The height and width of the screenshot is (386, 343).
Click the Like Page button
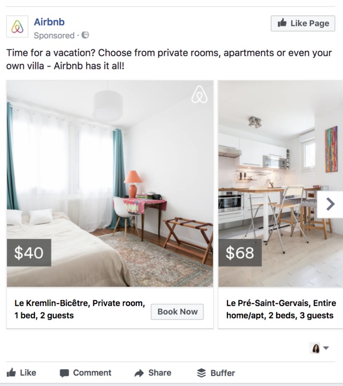[303, 23]
